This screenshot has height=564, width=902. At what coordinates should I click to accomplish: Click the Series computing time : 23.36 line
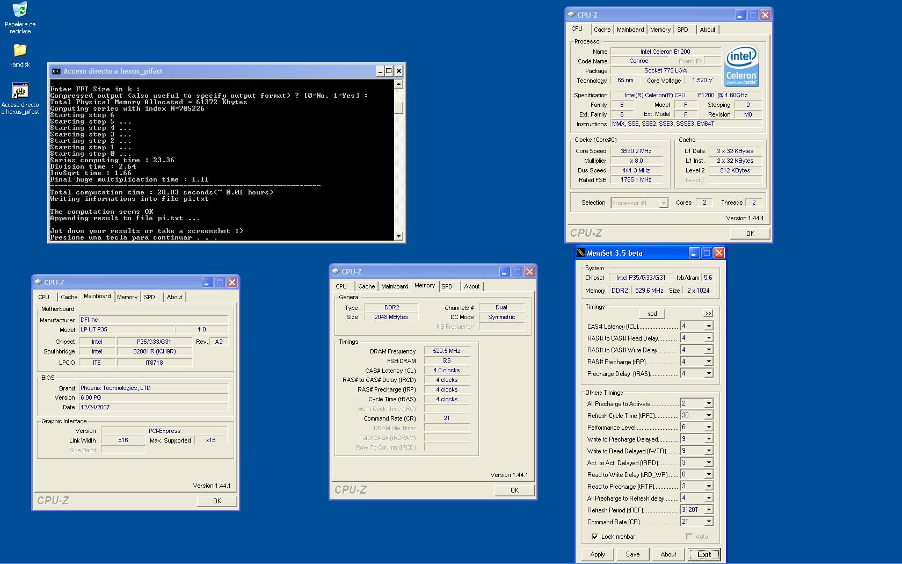(112, 160)
